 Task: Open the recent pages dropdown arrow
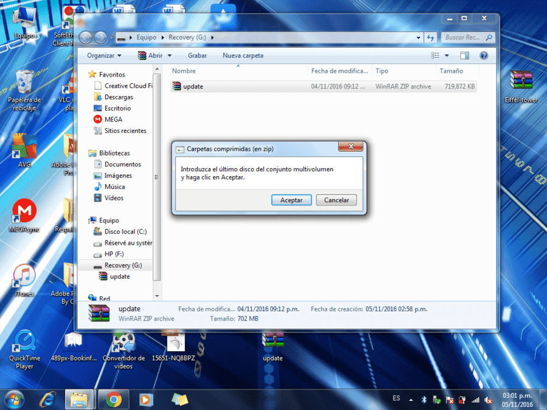111,37
